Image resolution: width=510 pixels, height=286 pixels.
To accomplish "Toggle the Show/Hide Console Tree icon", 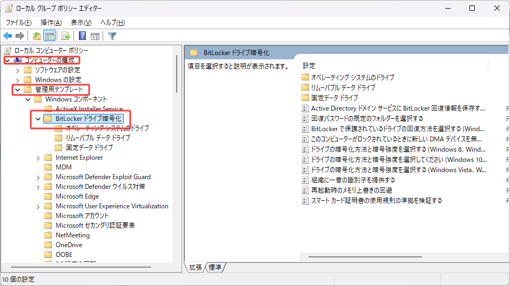I will coord(50,36).
